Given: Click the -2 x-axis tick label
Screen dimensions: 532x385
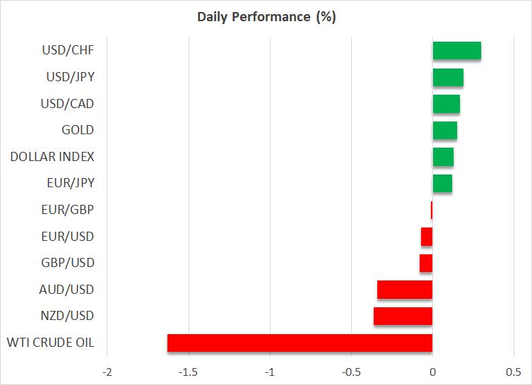Looking at the screenshot, I should point(107,372).
